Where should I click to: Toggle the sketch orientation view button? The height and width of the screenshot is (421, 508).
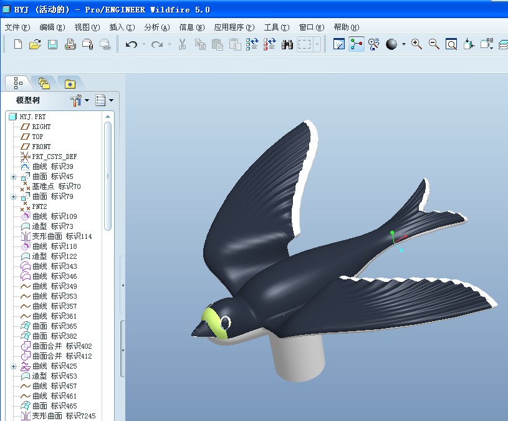pos(339,44)
